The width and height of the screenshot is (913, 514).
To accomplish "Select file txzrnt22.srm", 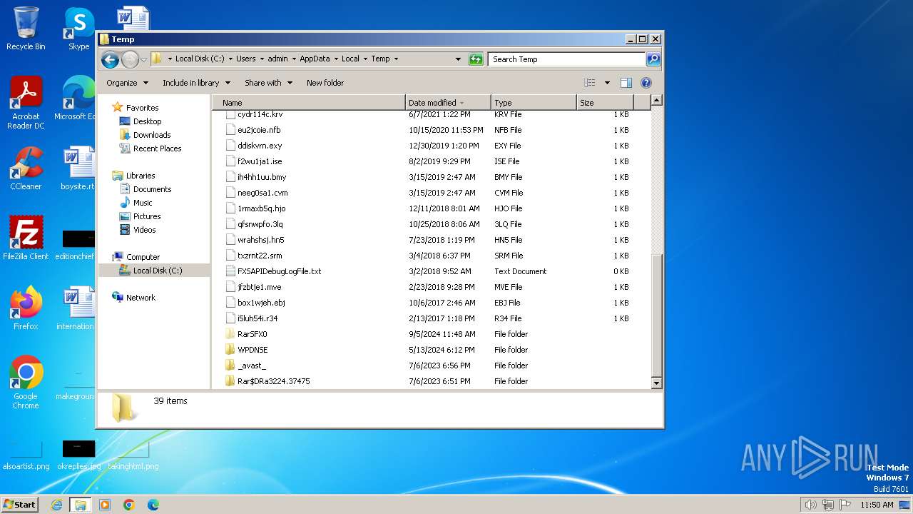I will 260,256.
